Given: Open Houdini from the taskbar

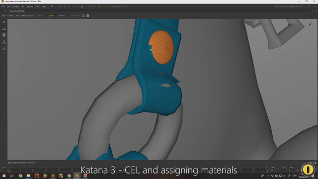Looking at the screenshot, I should [36, 176].
